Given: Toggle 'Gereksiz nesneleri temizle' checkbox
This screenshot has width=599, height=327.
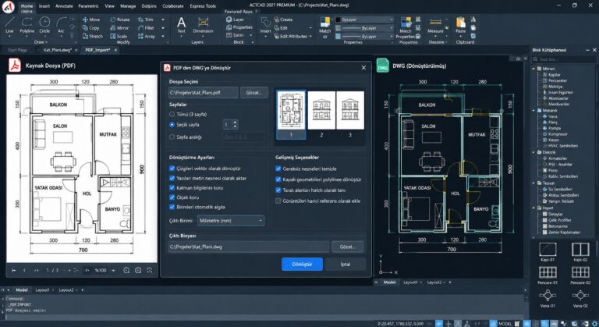Looking at the screenshot, I should click(x=278, y=169).
